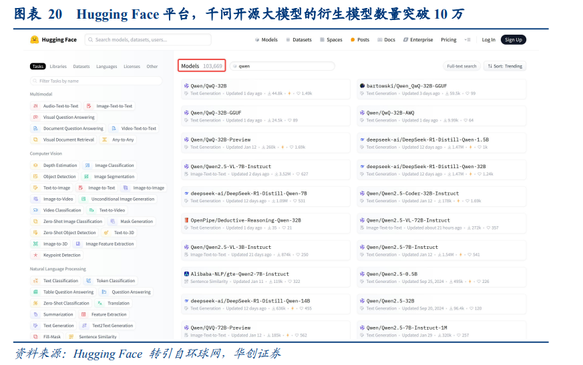583x365 pixels.
Task: Click the Pricing link
Action: click(x=448, y=40)
